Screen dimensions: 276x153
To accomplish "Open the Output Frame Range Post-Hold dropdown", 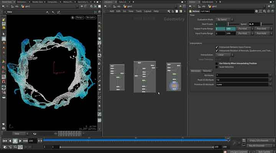I will coord(263,29).
